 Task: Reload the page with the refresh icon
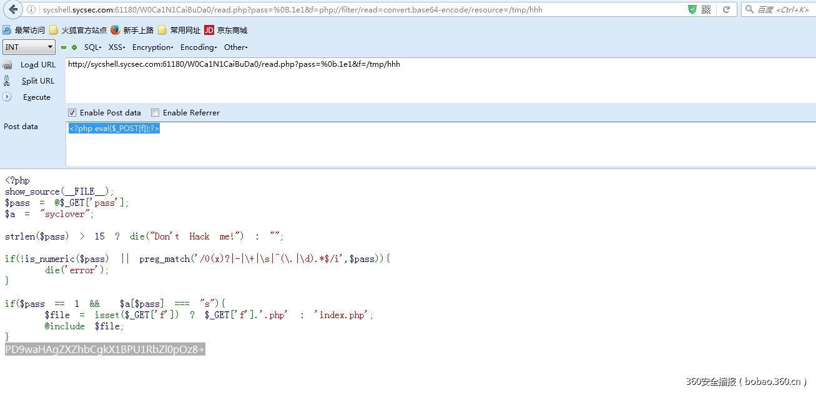coord(726,9)
